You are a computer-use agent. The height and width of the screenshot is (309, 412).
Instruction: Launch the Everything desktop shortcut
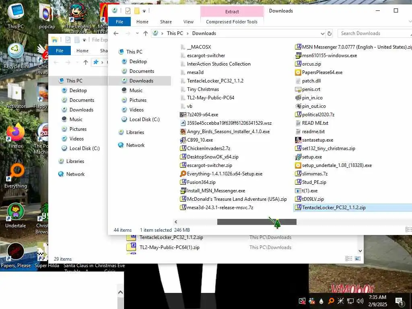[x=16, y=176]
